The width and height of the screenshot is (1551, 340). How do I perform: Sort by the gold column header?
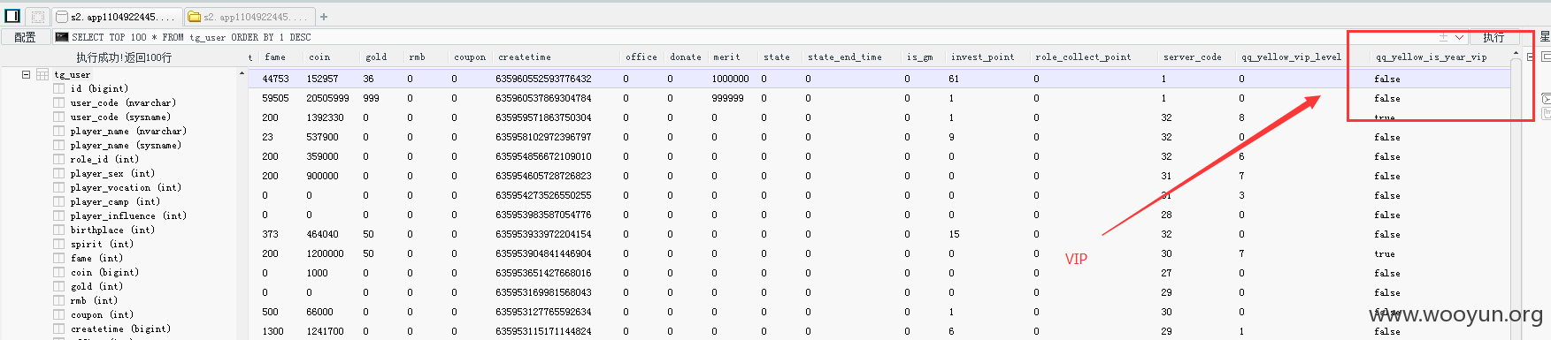[x=376, y=57]
